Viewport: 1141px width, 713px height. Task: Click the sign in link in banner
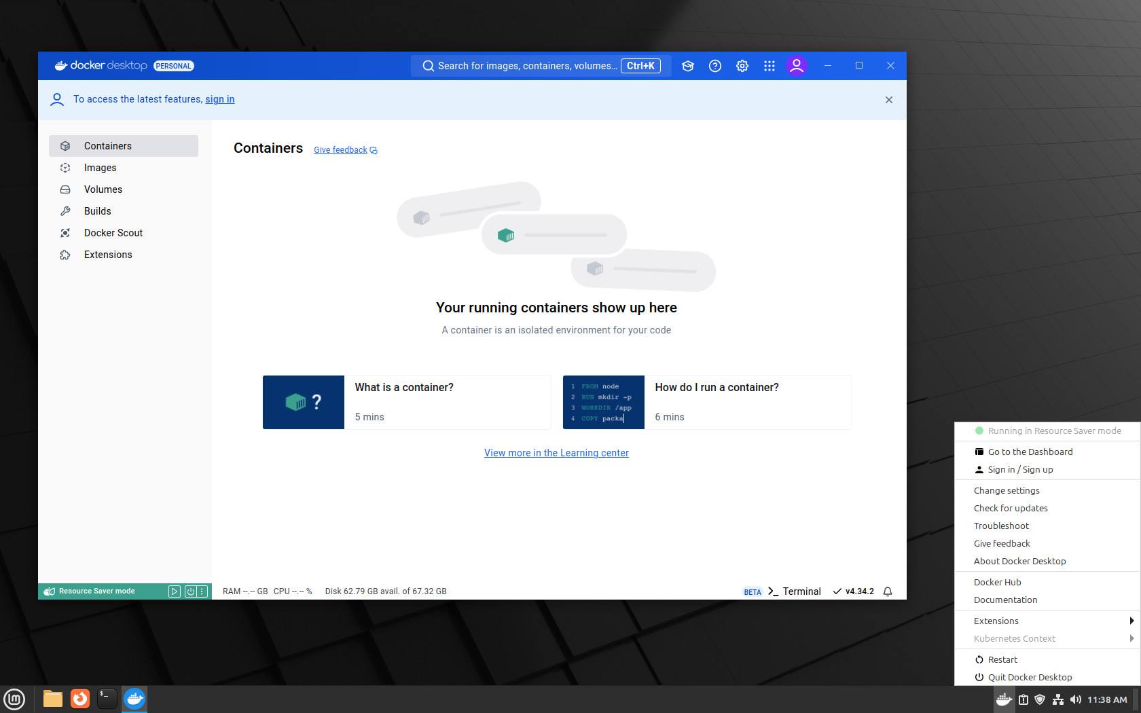click(220, 99)
